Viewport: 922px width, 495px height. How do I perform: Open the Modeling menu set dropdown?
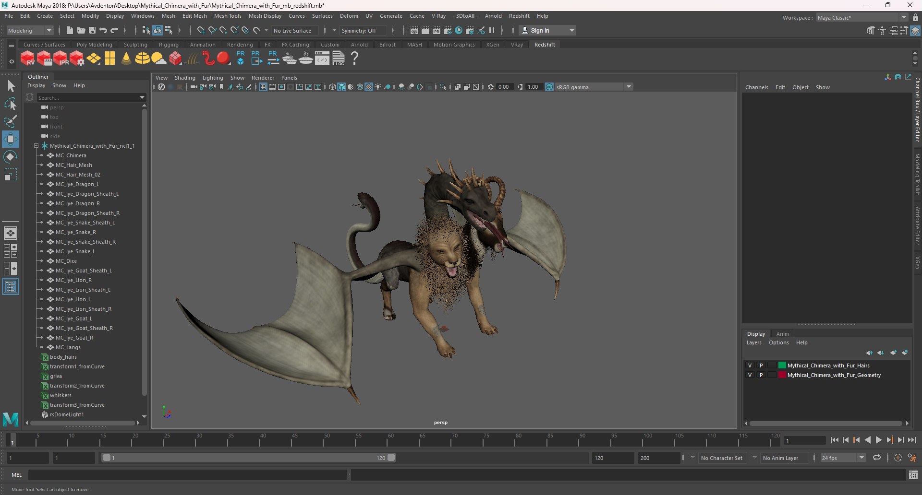pyautogui.click(x=30, y=30)
